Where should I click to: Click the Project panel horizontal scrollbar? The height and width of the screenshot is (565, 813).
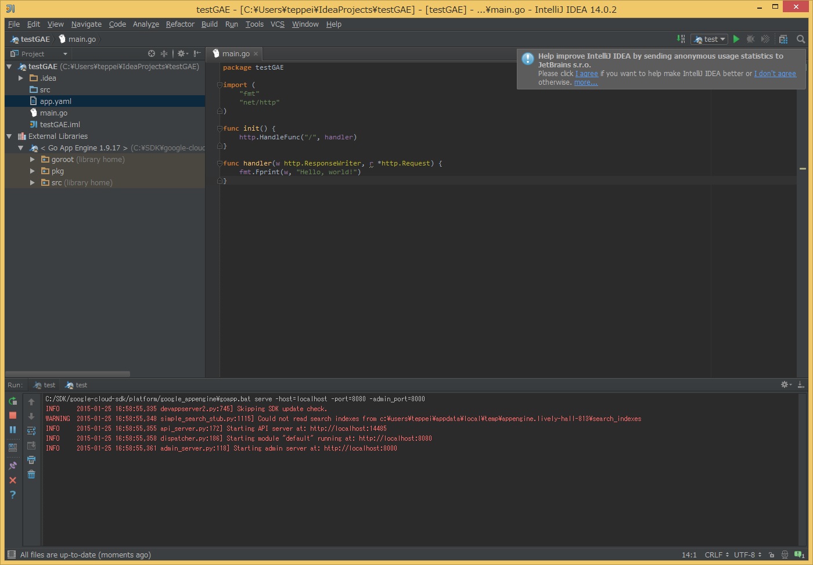pos(67,374)
